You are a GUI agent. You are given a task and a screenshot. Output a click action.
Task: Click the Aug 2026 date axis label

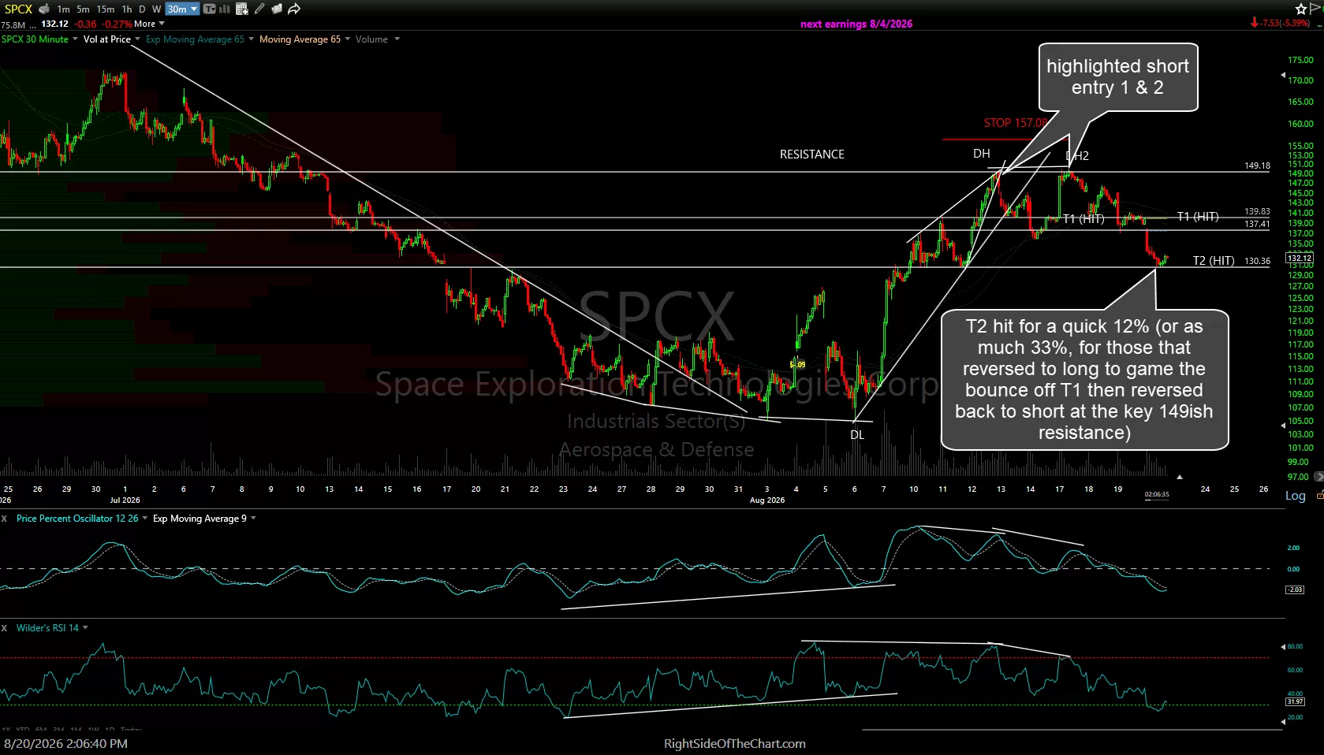[x=767, y=500]
